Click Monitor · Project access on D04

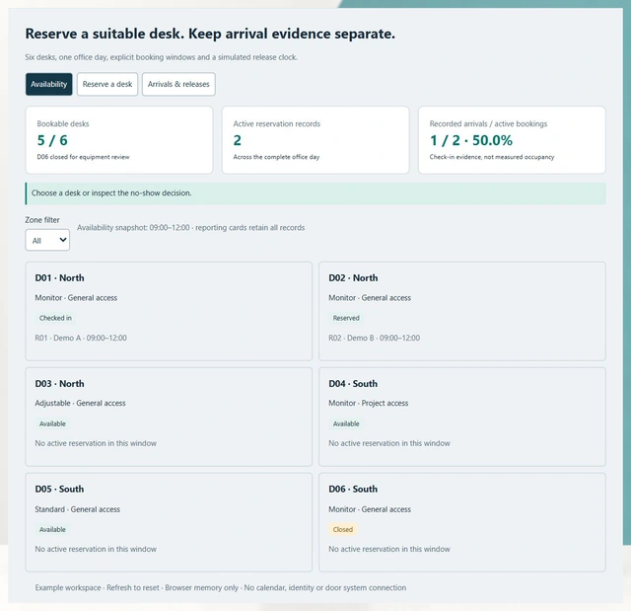[x=368, y=403]
